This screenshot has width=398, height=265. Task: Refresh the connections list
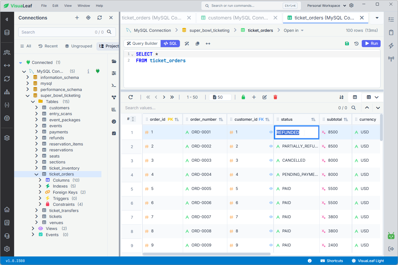100,18
